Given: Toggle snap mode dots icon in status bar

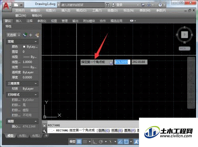Looking at the screenshot, I should tap(85, 142).
